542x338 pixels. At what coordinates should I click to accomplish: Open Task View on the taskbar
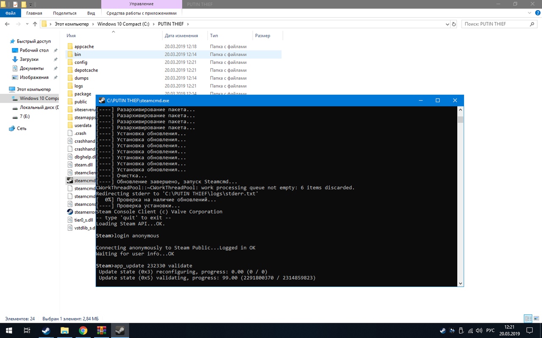[27, 330]
